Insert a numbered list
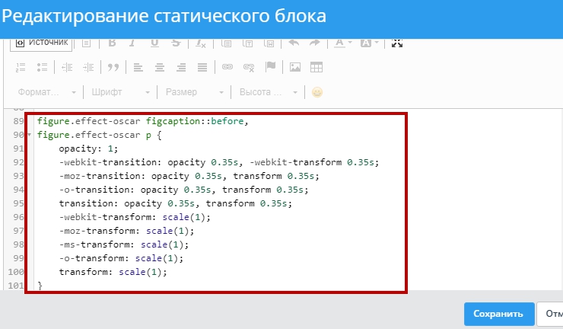Viewport: 563px width, 329px height. [x=21, y=67]
